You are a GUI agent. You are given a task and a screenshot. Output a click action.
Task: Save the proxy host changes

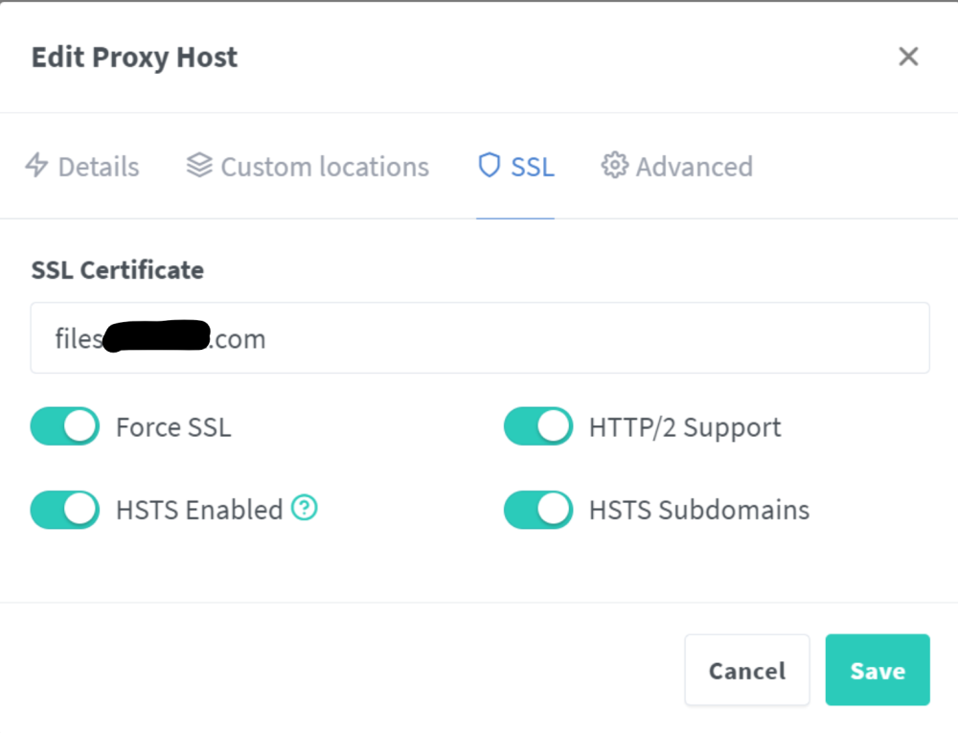pos(878,670)
